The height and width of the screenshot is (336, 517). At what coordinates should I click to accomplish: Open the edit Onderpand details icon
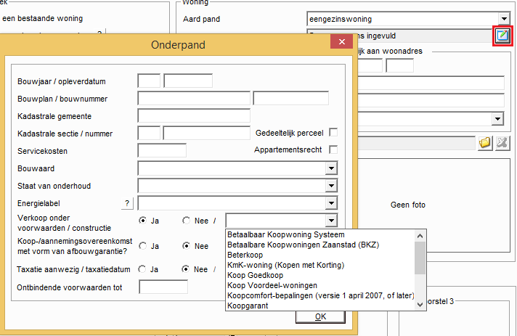[502, 36]
